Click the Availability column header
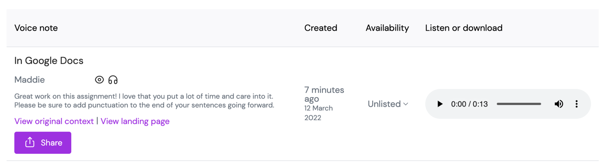This screenshot has height=167, width=607. (387, 28)
